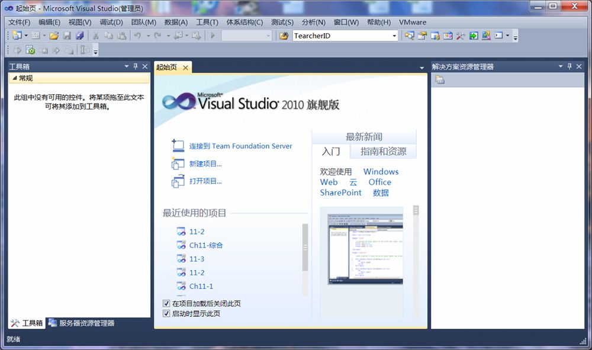Open recent project Ch11-综合
592x350 pixels.
pyautogui.click(x=206, y=245)
